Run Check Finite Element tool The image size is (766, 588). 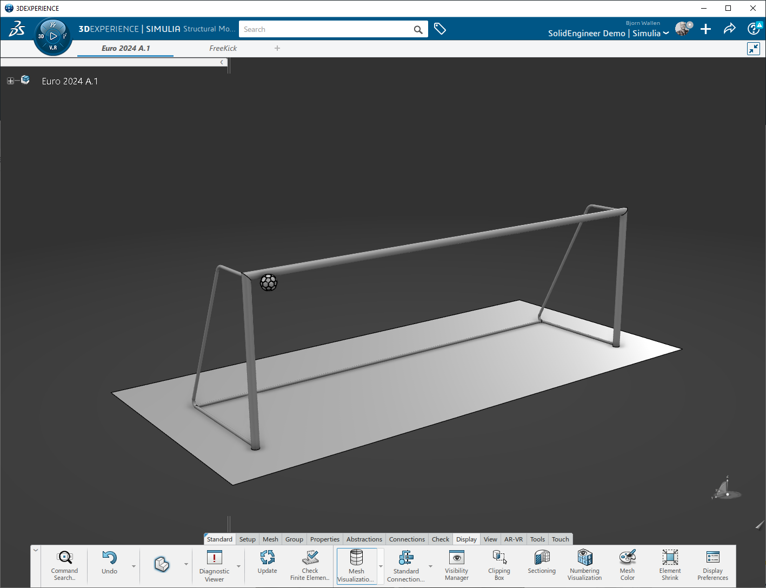click(x=310, y=565)
